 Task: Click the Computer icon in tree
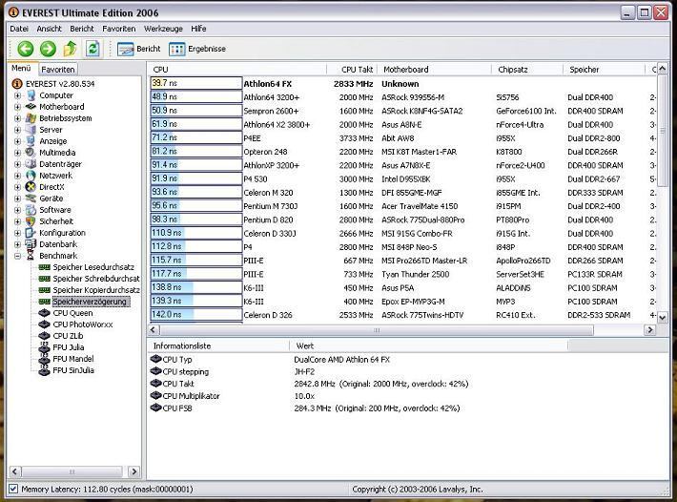click(31, 95)
